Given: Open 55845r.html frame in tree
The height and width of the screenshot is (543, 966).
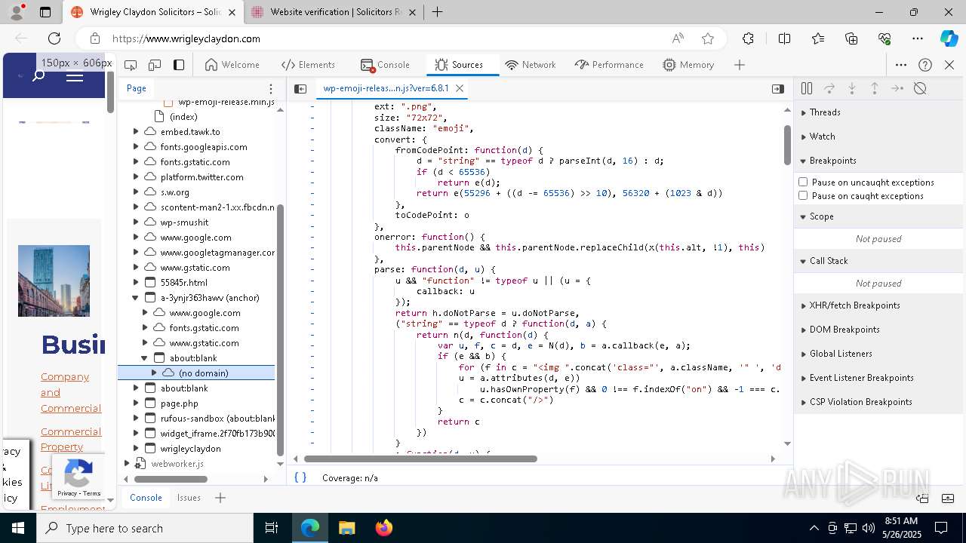Looking at the screenshot, I should pos(183,283).
